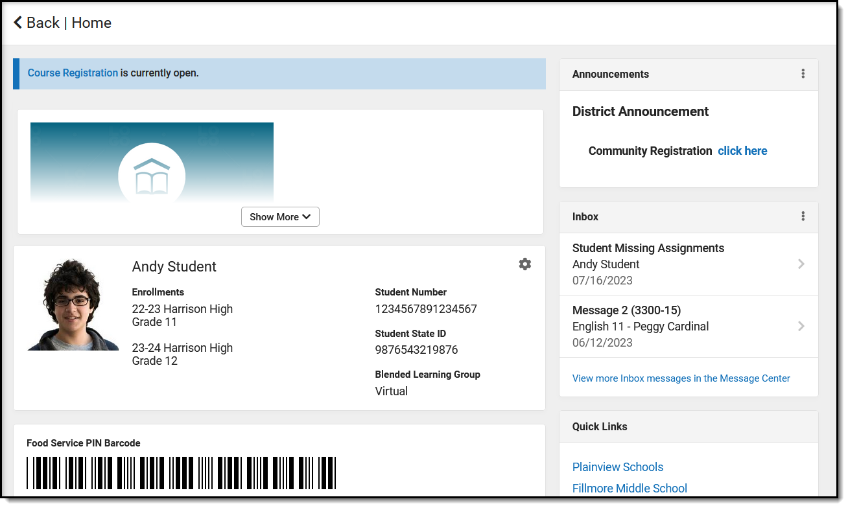Click the Food Service PIN barcode
Screen dimensions: 848x508
click(x=181, y=473)
